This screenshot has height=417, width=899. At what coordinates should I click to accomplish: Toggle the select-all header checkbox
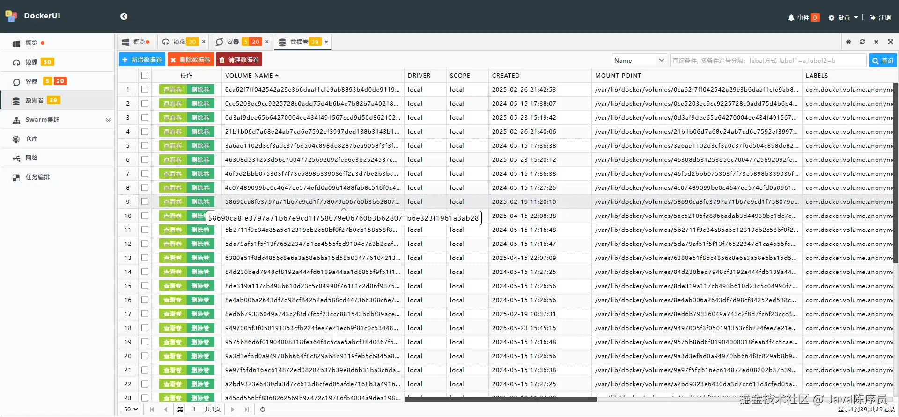click(x=145, y=75)
